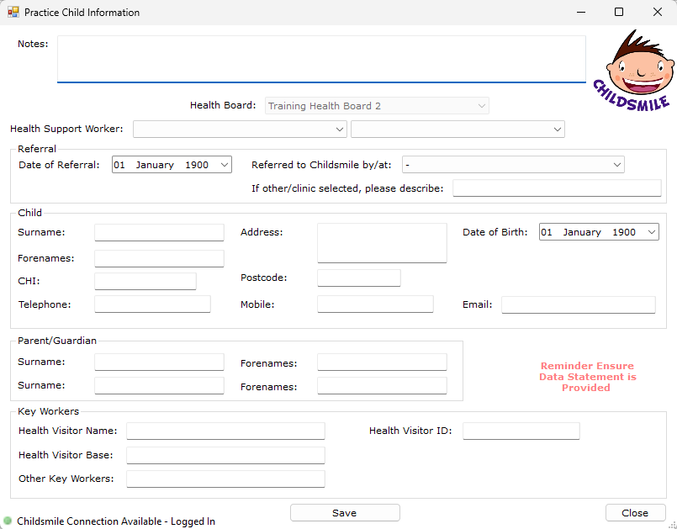Click into the Notes text area
677x529 pixels.
click(321, 59)
